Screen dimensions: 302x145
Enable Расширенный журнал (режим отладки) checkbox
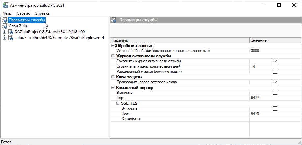coord(275,72)
